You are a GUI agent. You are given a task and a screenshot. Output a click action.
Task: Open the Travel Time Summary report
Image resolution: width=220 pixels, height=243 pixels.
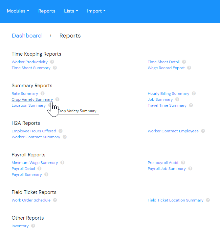(x=167, y=105)
